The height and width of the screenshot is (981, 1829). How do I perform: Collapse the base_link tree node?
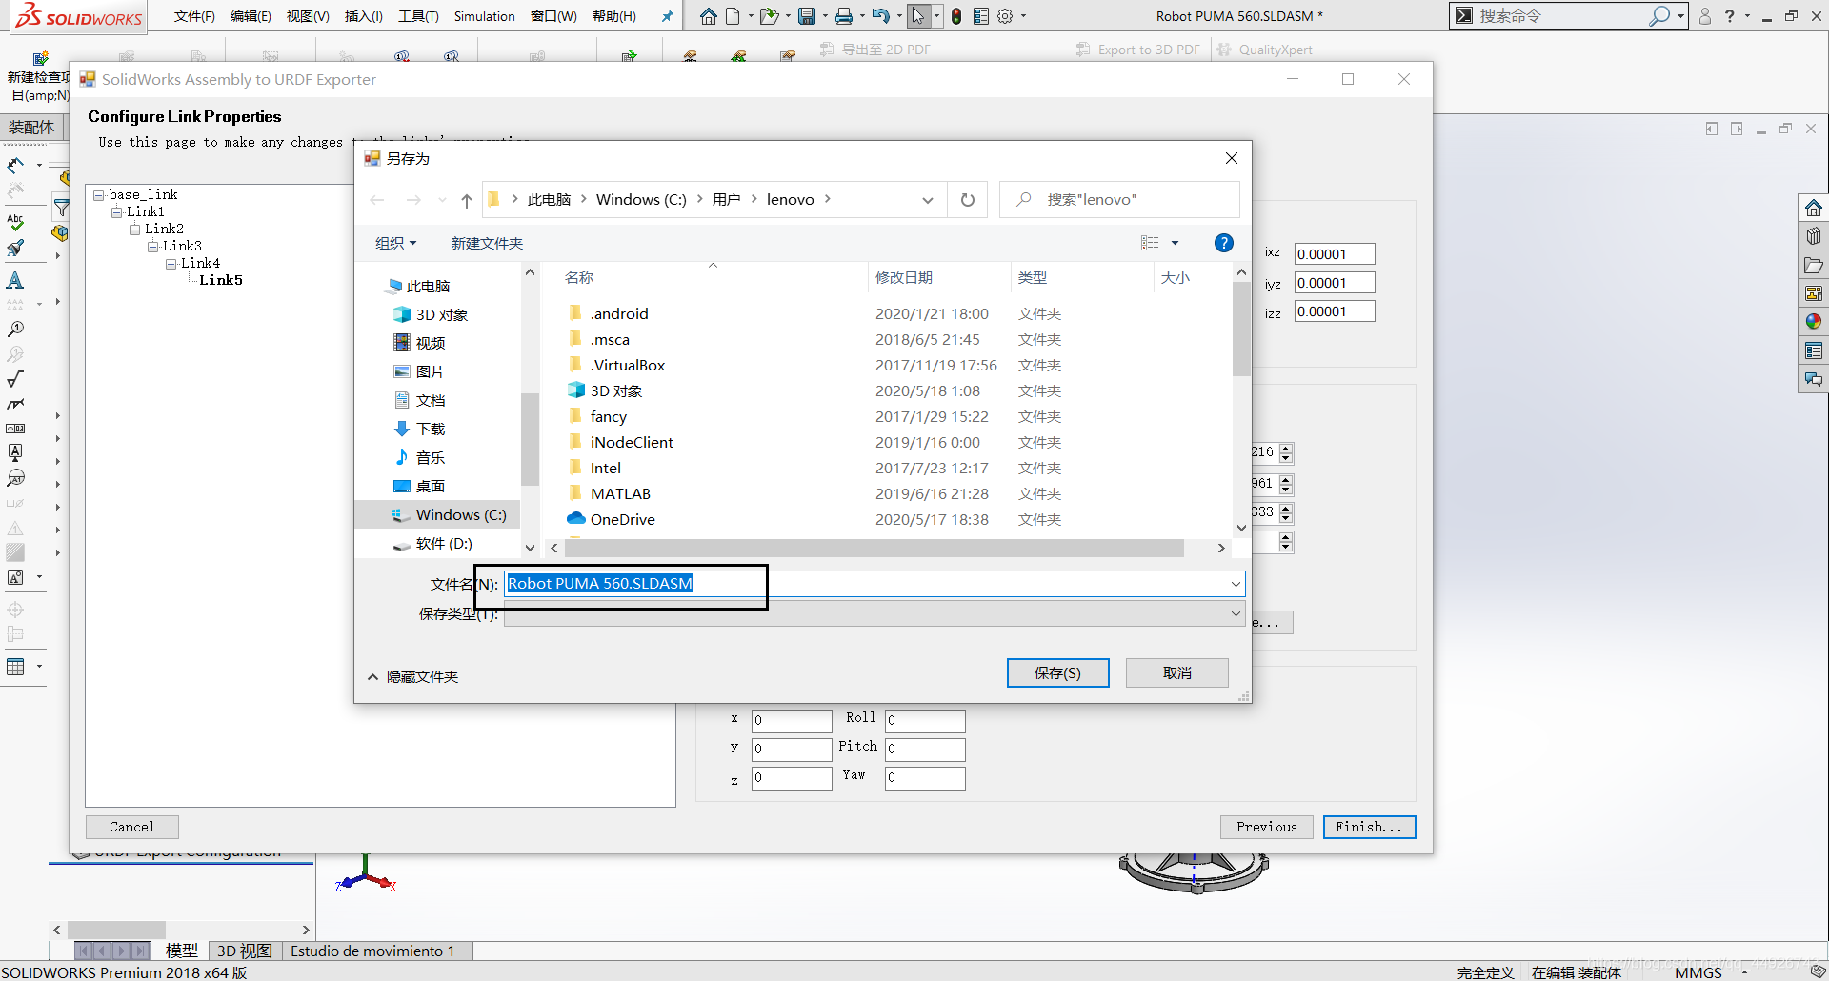click(99, 194)
